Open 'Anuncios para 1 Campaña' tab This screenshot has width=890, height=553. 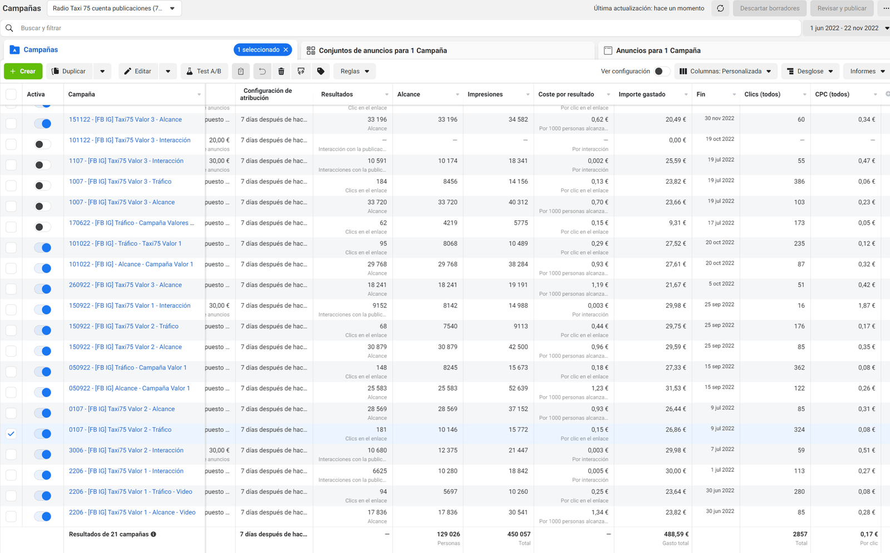point(658,51)
